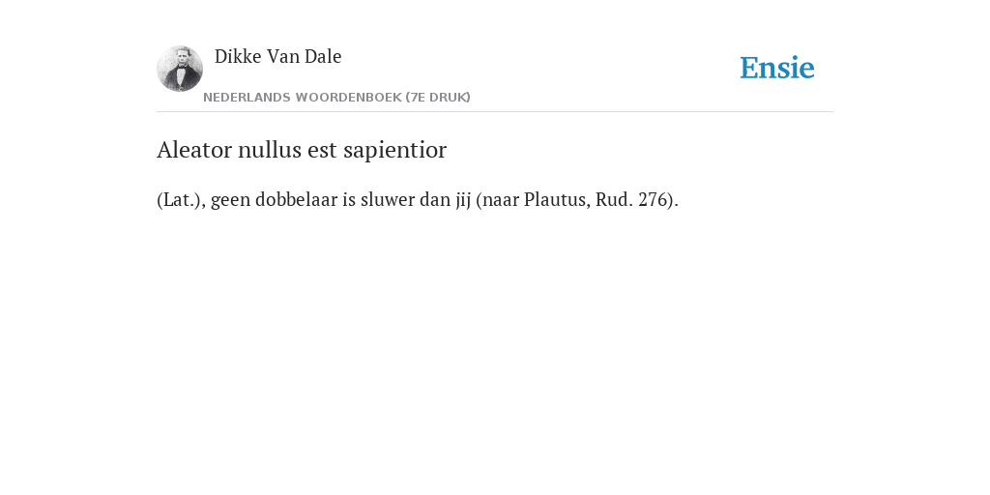The width and height of the screenshot is (990, 495).
Task: Click the word est in the heading
Action: tap(323, 151)
